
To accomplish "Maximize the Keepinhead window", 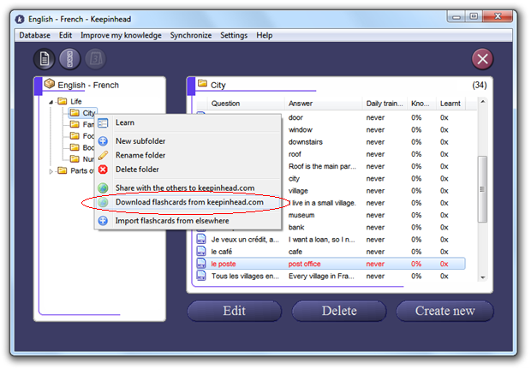I will click(474, 16).
